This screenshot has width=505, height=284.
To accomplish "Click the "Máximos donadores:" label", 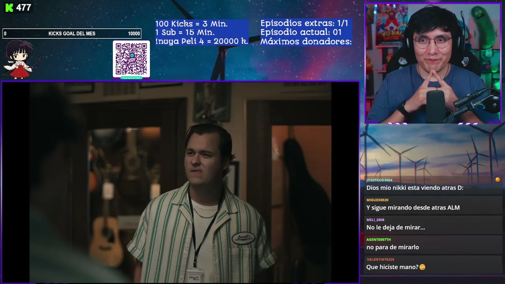I will (306, 41).
